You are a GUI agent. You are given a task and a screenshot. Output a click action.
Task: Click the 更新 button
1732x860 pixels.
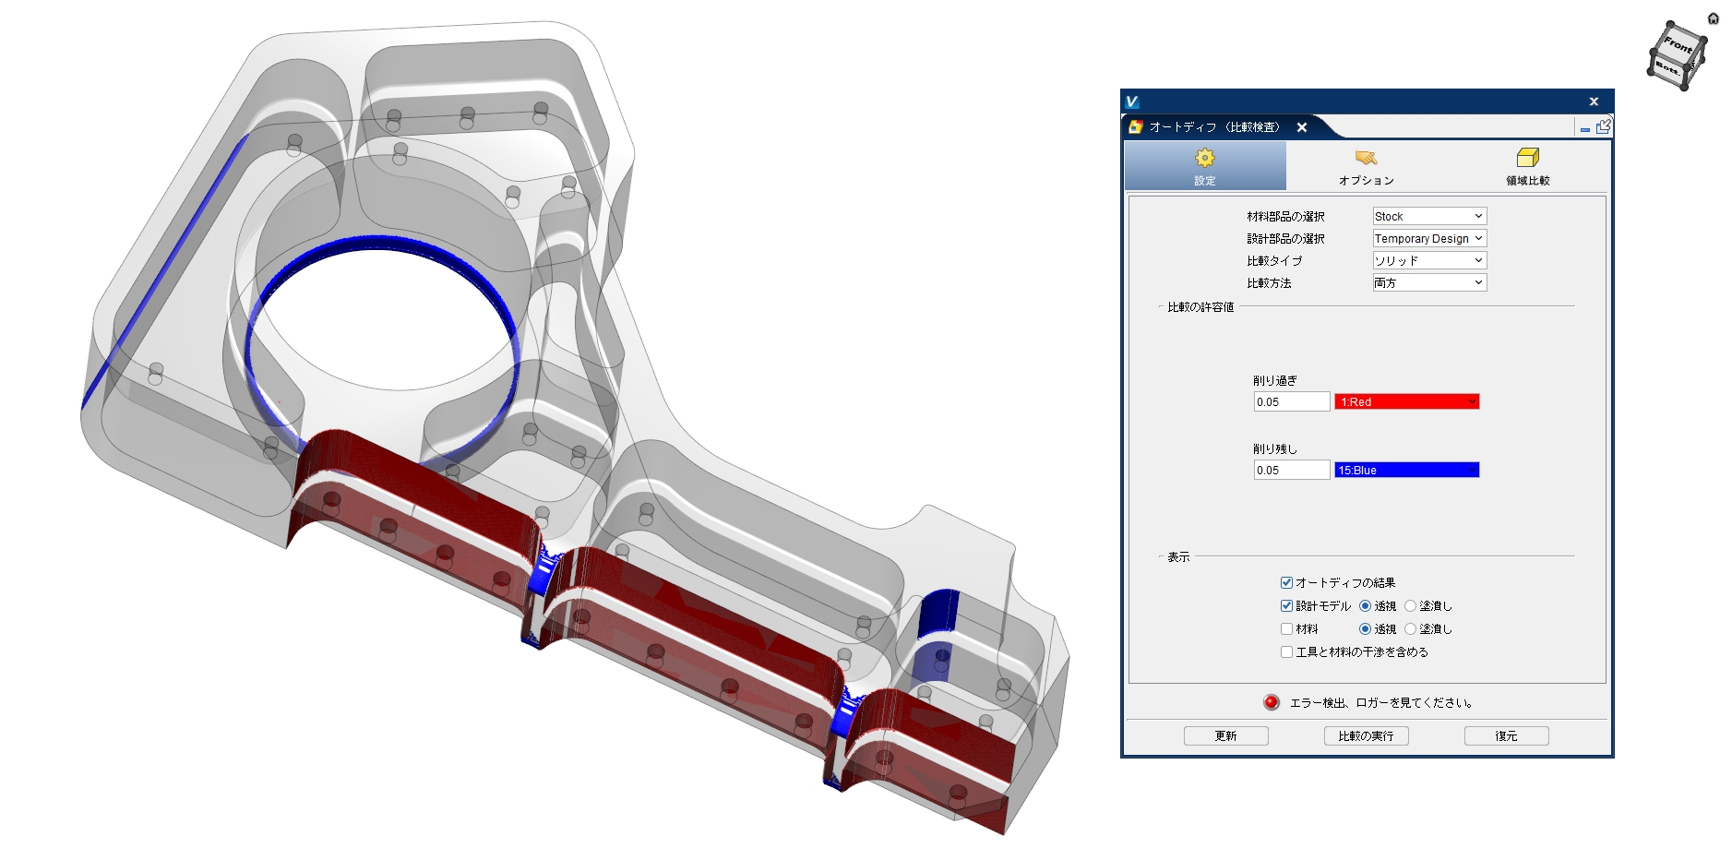point(1225,735)
